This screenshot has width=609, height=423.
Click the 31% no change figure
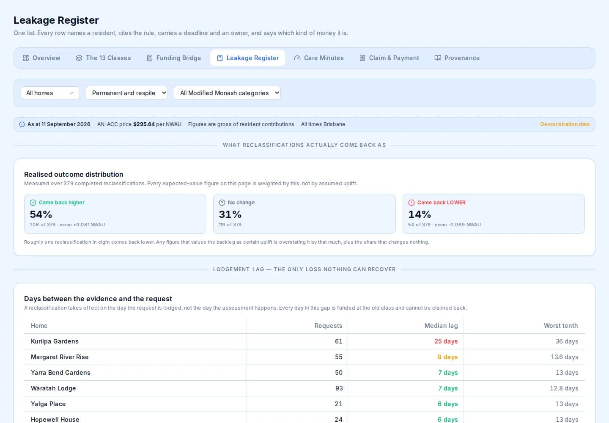click(230, 214)
